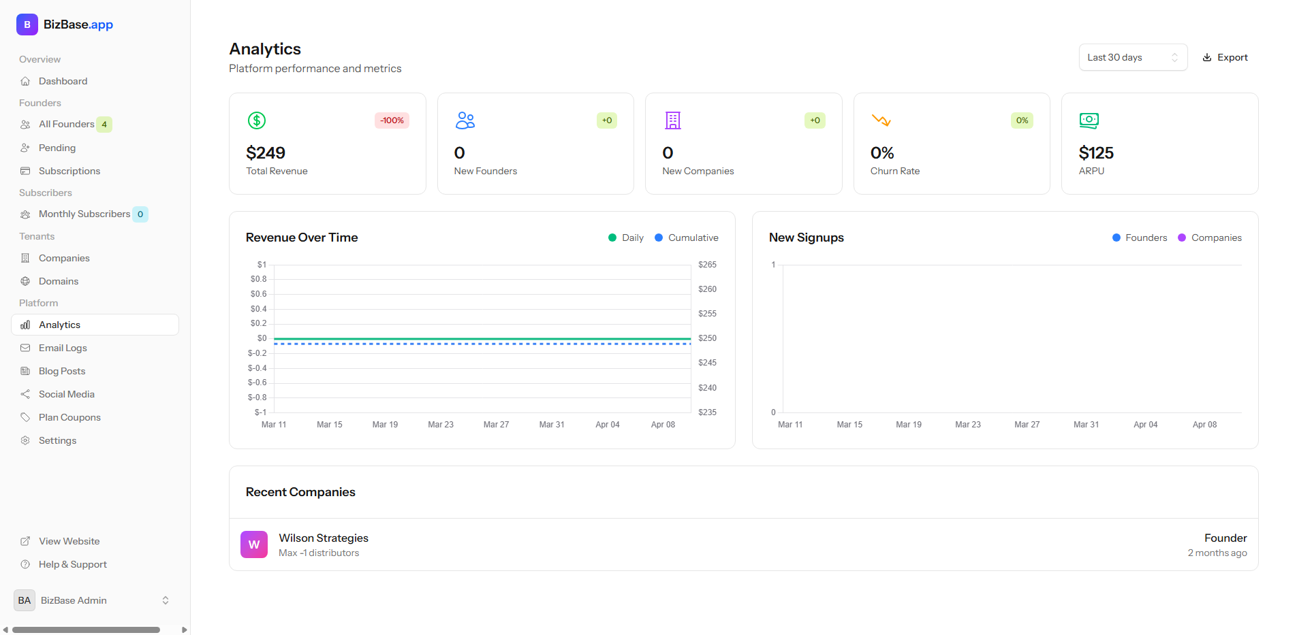Select the Domains globe icon
Image resolution: width=1297 pixels, height=635 pixels.
(25, 281)
